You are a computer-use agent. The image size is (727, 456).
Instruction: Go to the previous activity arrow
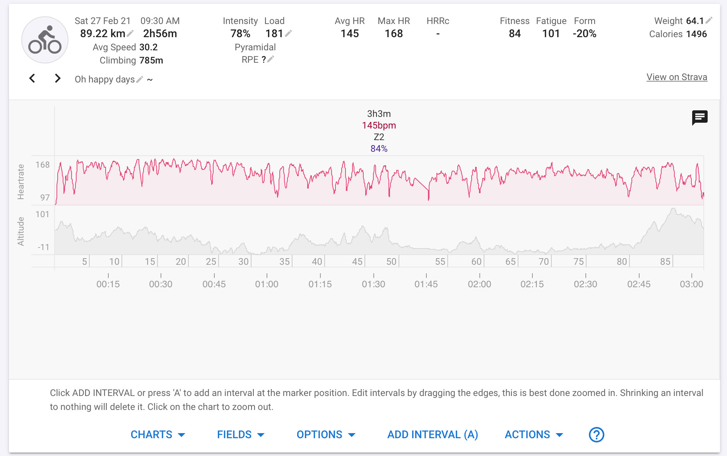[x=32, y=79]
